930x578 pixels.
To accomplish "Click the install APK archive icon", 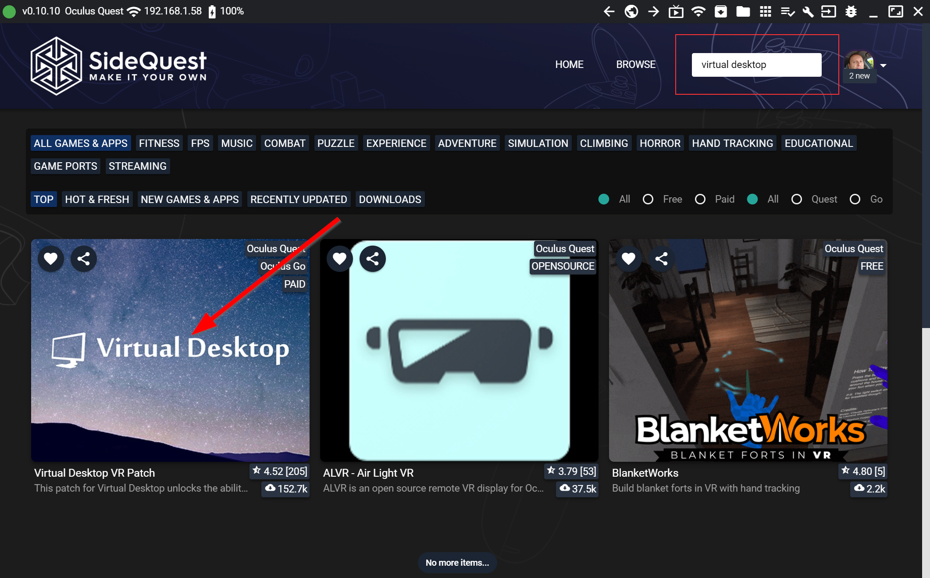I will coord(720,11).
